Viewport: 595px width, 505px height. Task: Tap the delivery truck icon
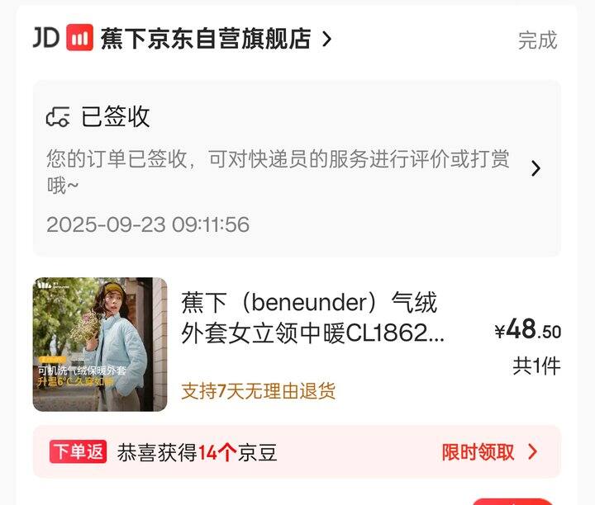point(58,116)
